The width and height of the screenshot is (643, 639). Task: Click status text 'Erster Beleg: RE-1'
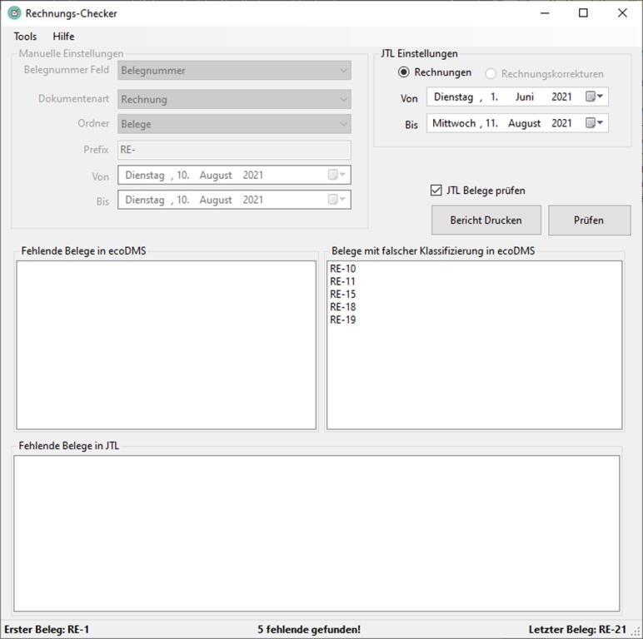click(x=47, y=630)
